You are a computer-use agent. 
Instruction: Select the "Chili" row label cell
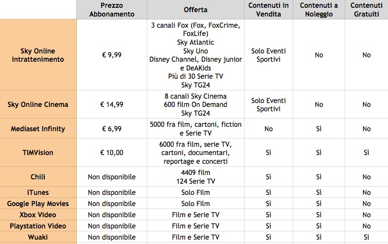[x=38, y=177]
